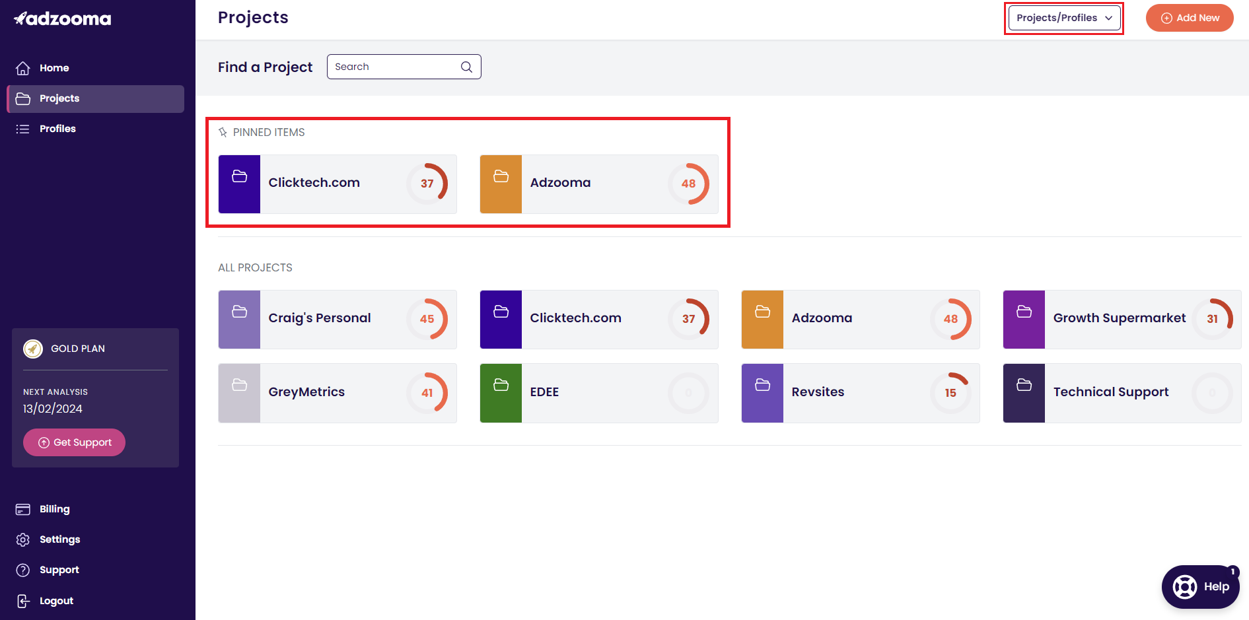Click the PINNED ITEMS heading text
This screenshot has width=1249, height=620.
point(269,132)
